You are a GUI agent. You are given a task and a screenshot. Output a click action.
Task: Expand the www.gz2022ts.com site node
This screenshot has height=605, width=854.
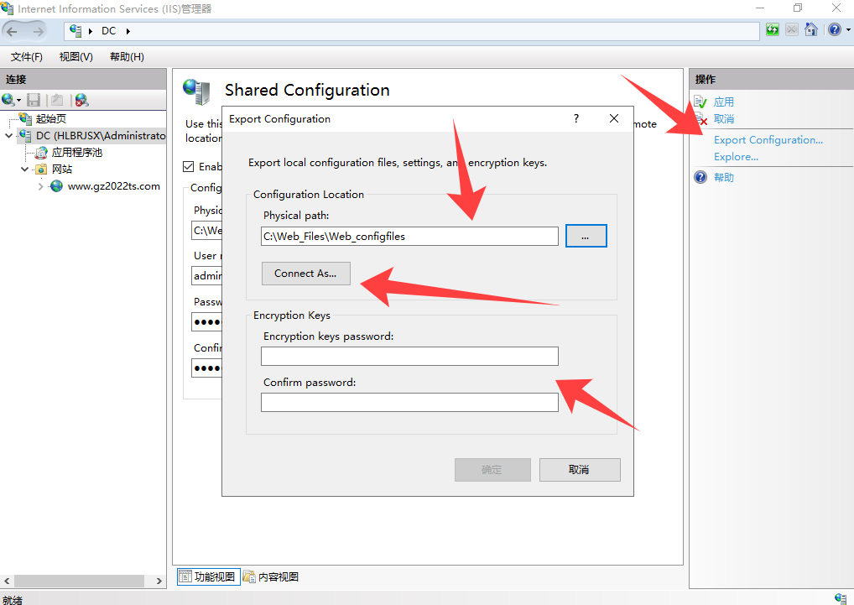pyautogui.click(x=40, y=186)
